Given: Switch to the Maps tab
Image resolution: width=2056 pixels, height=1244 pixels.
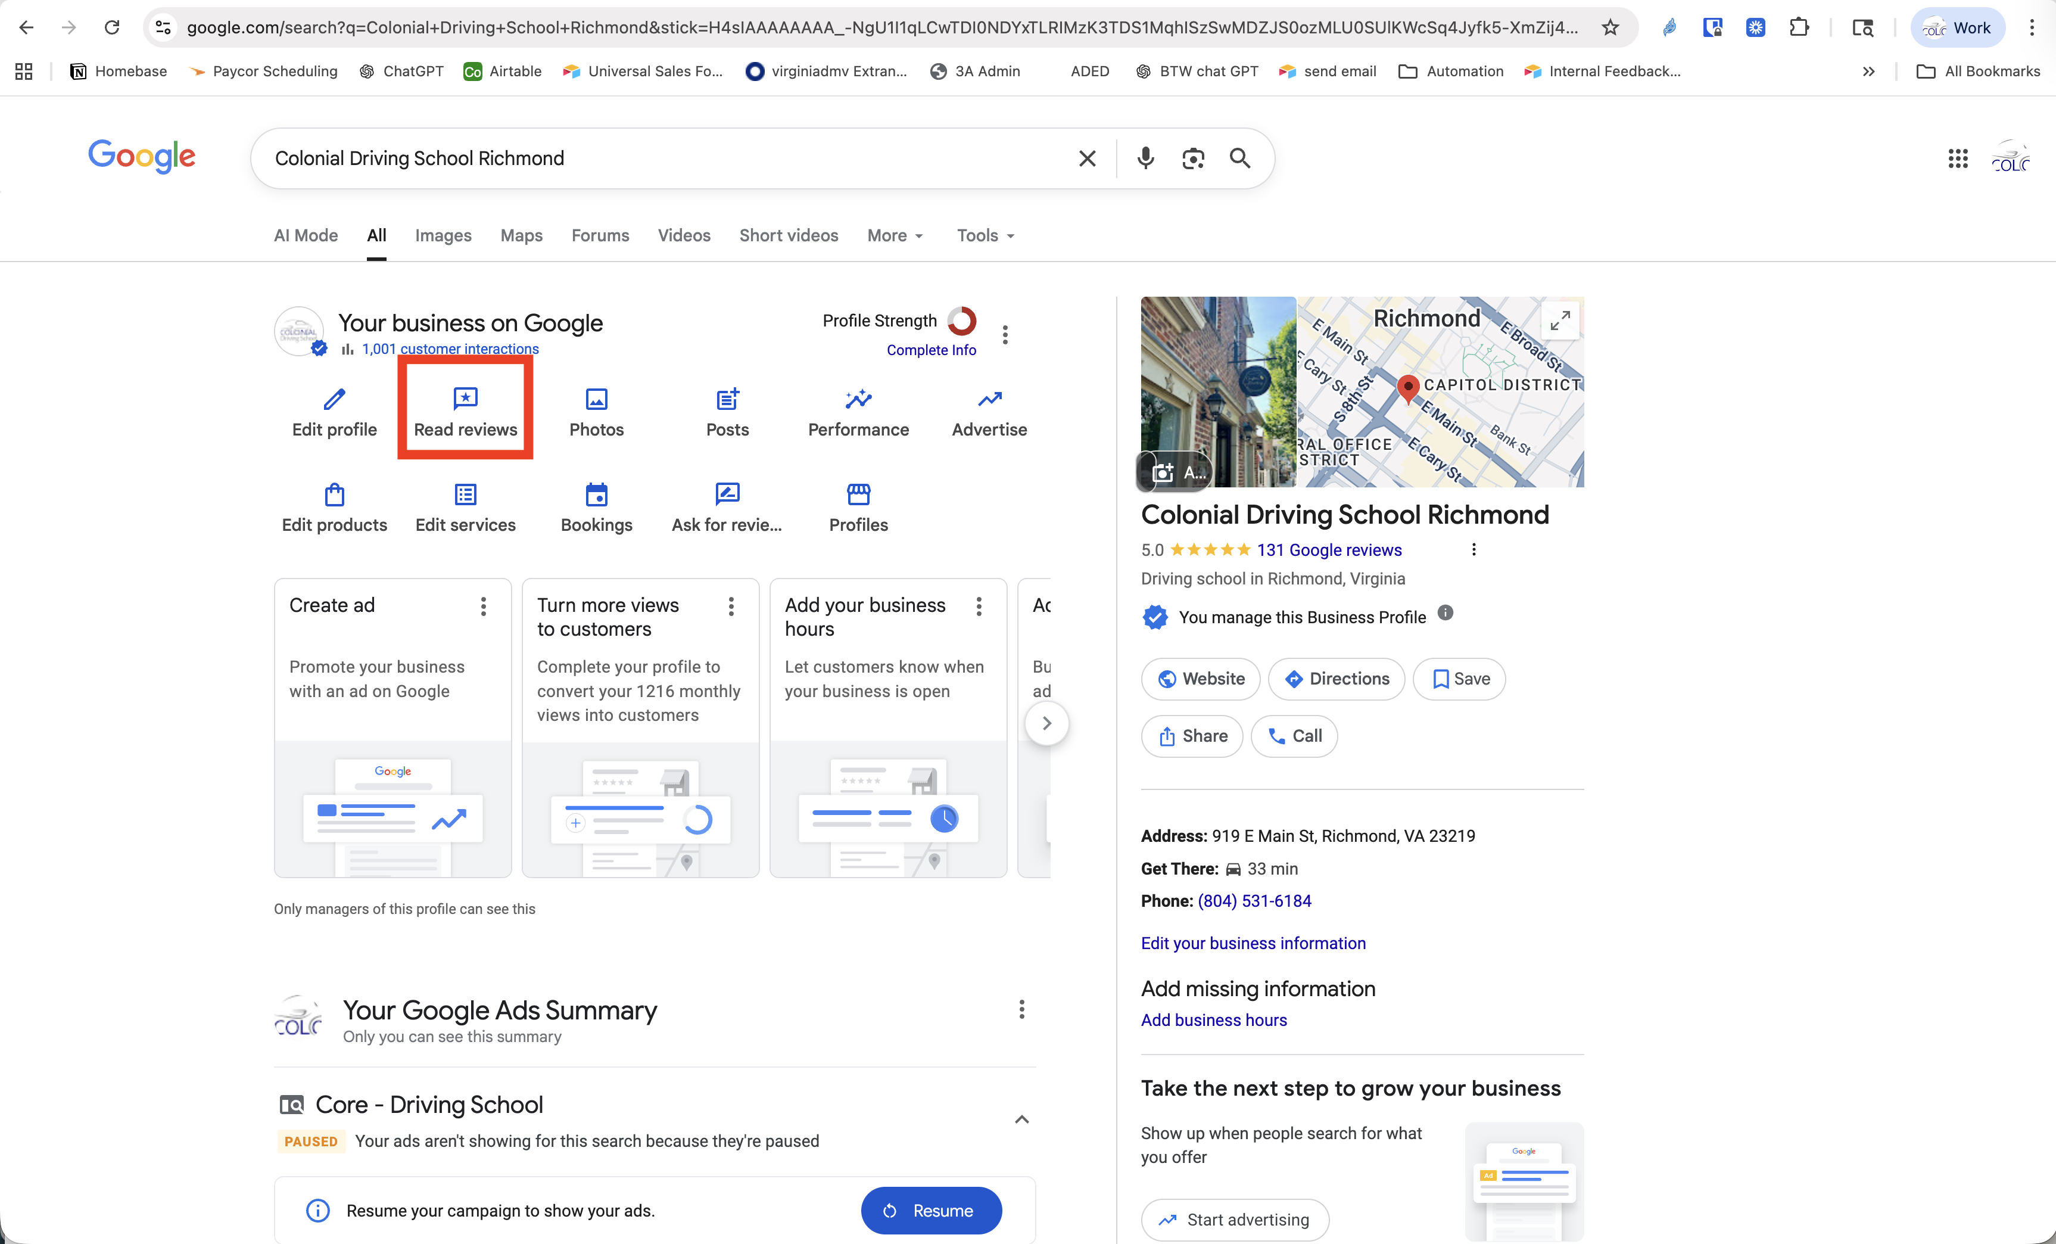Looking at the screenshot, I should [522, 235].
